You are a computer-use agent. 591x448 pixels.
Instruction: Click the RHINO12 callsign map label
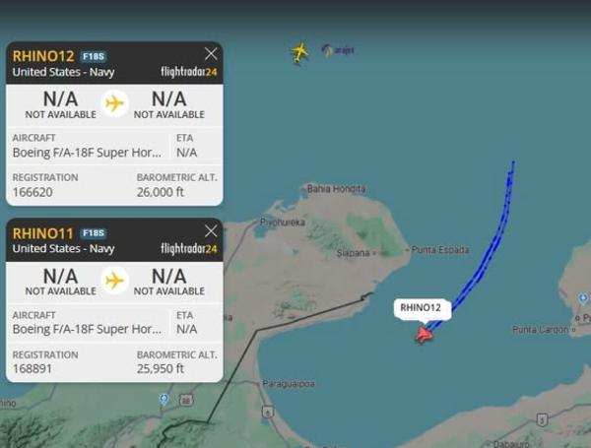point(423,309)
